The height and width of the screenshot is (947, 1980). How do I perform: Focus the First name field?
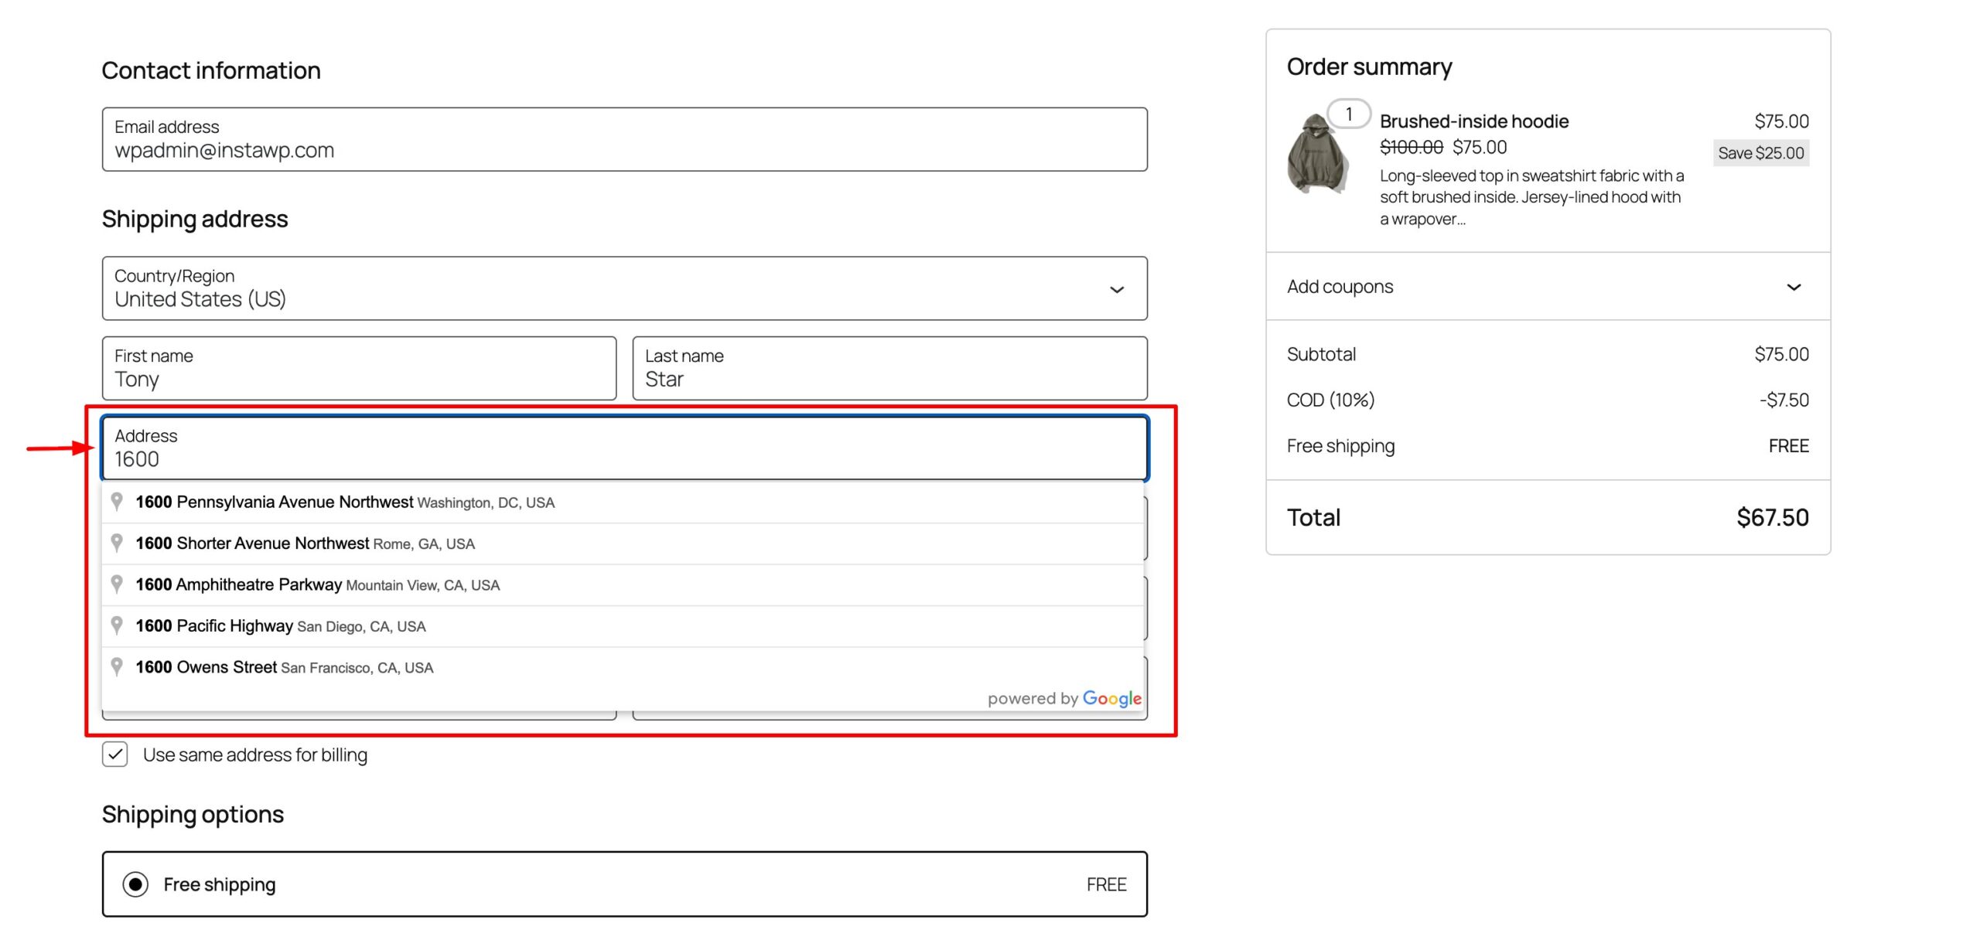tap(359, 368)
